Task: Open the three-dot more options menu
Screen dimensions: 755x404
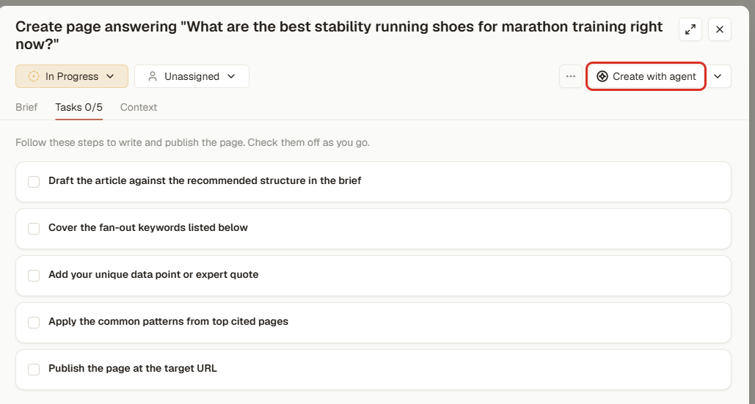Action: (x=571, y=76)
